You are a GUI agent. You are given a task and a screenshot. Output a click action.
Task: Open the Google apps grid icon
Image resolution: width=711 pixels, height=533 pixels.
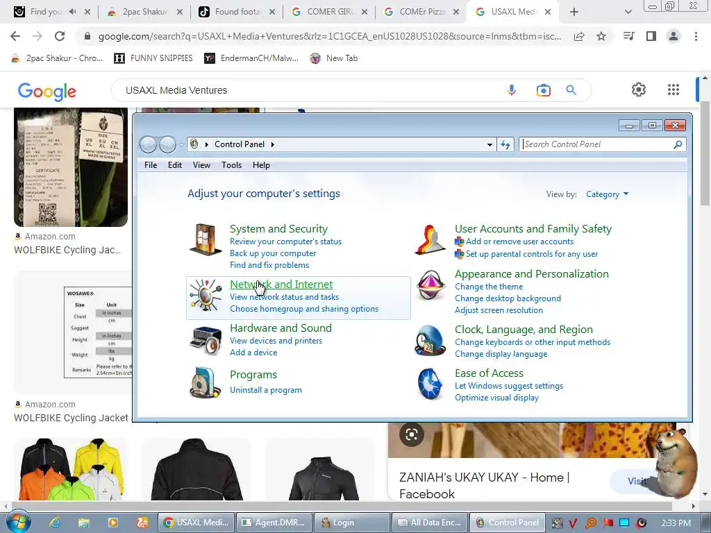(674, 90)
